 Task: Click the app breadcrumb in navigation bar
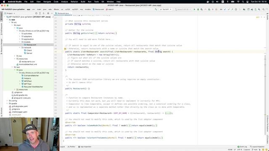pyautogui.click(x=29, y=9)
